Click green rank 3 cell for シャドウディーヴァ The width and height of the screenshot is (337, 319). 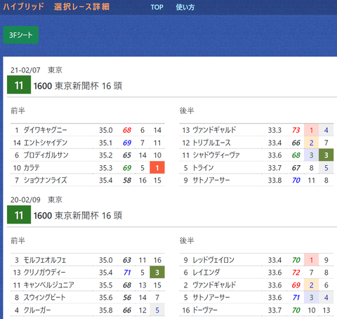326,155
